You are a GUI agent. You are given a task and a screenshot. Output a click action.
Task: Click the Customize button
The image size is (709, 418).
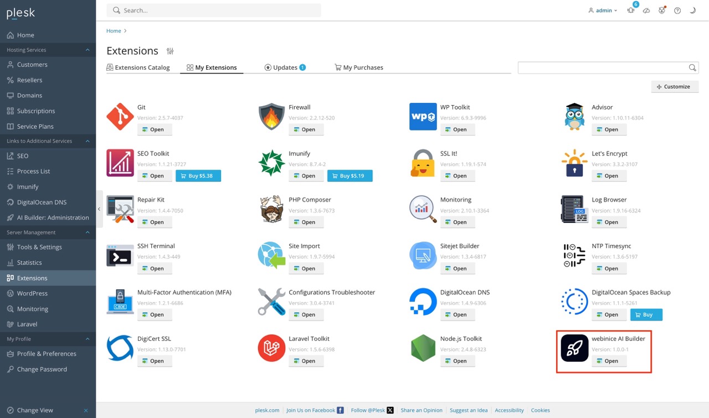click(x=675, y=86)
